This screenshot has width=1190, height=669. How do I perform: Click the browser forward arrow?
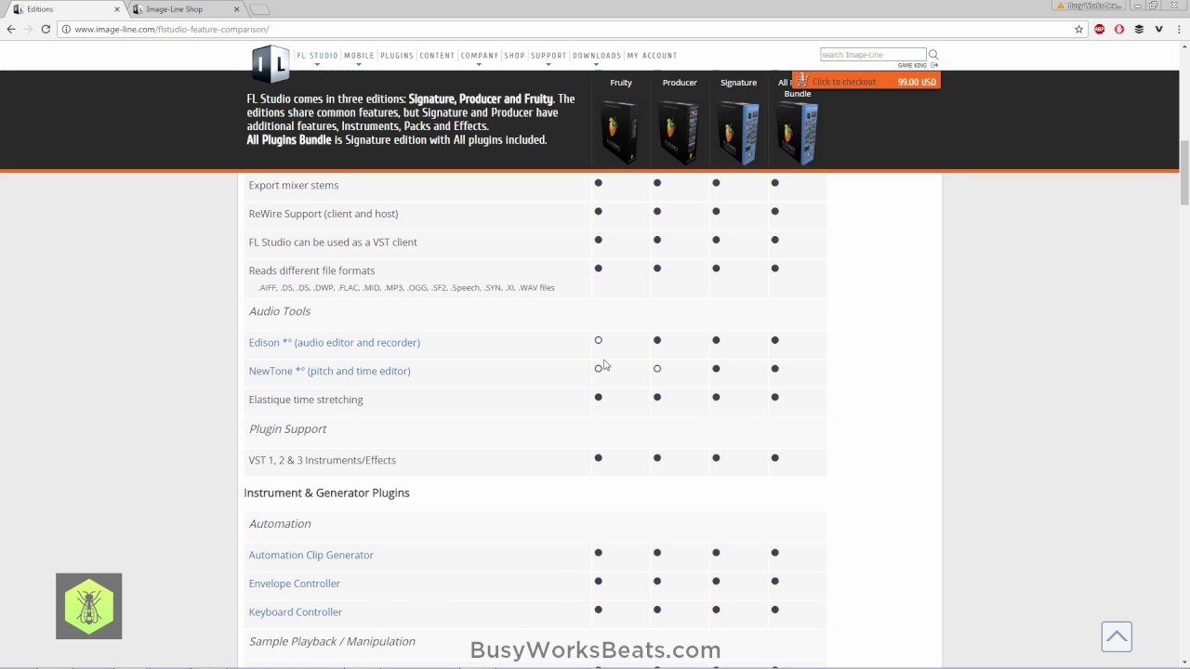[28, 29]
